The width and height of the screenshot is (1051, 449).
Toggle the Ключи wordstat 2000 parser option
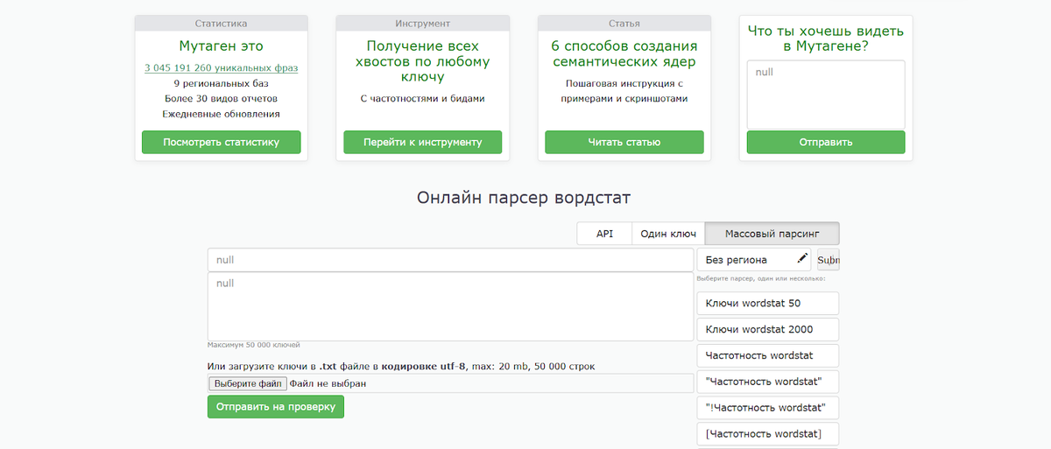point(768,330)
